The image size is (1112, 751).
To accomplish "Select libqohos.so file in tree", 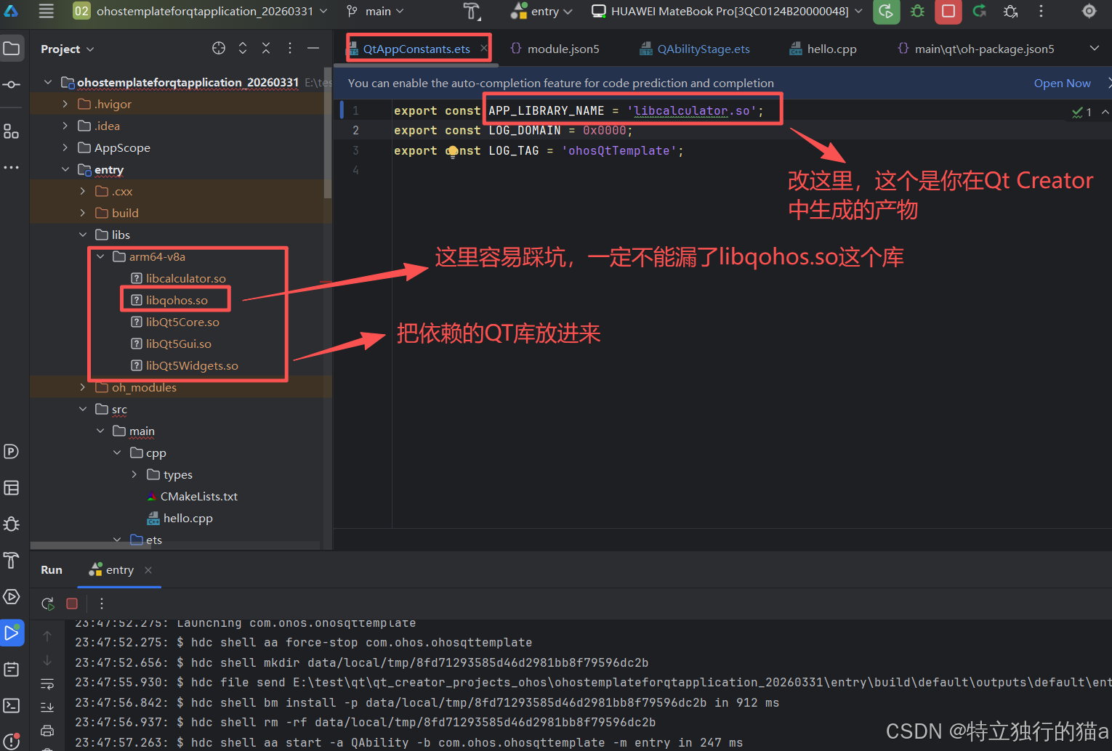I will (169, 300).
